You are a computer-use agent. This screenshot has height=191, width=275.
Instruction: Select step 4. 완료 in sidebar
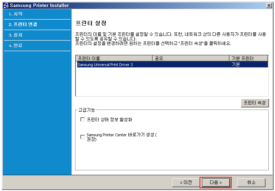coord(16,45)
